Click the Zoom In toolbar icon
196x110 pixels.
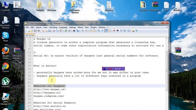pos(83,31)
